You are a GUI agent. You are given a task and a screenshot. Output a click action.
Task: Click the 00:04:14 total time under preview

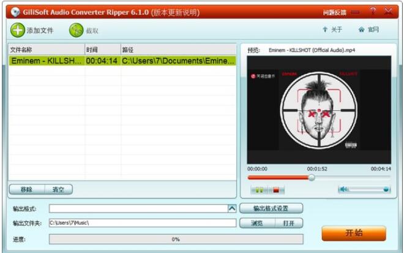381,169
